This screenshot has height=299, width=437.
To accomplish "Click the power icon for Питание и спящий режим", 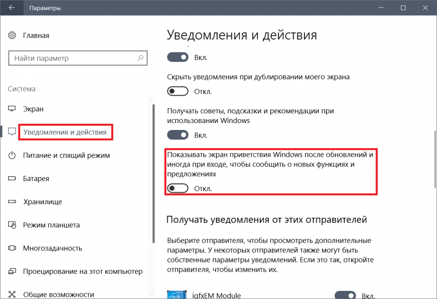I will pyautogui.click(x=12, y=155).
